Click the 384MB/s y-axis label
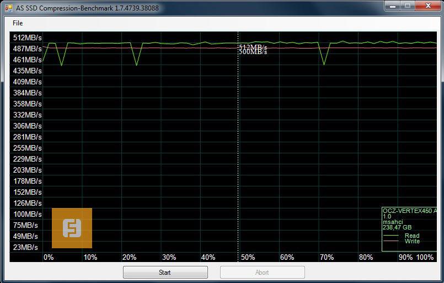This screenshot has height=283, width=444. [28, 93]
